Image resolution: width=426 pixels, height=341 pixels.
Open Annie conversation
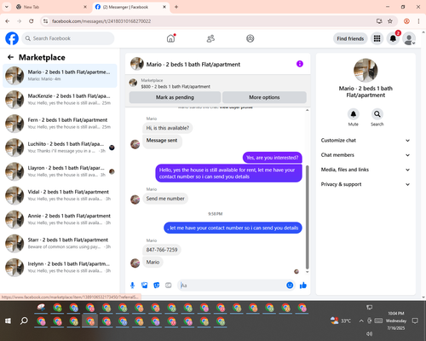(60, 219)
